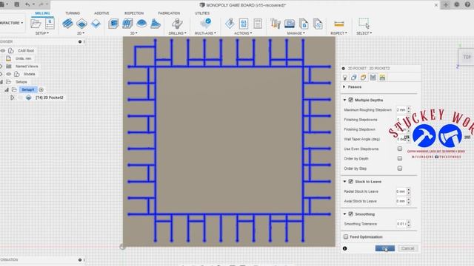474x266 pixels.
Task: Toggle the Smoothing checkbox
Action: 350,214
